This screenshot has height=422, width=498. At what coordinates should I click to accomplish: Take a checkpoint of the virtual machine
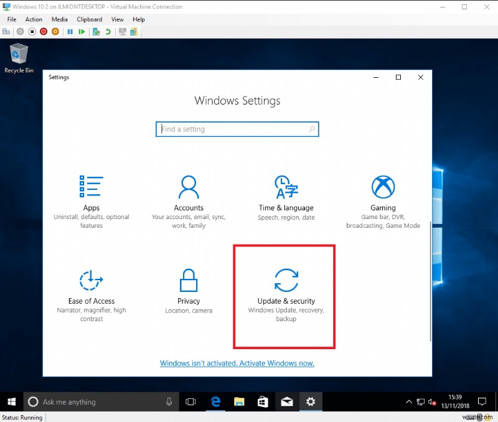96,31
